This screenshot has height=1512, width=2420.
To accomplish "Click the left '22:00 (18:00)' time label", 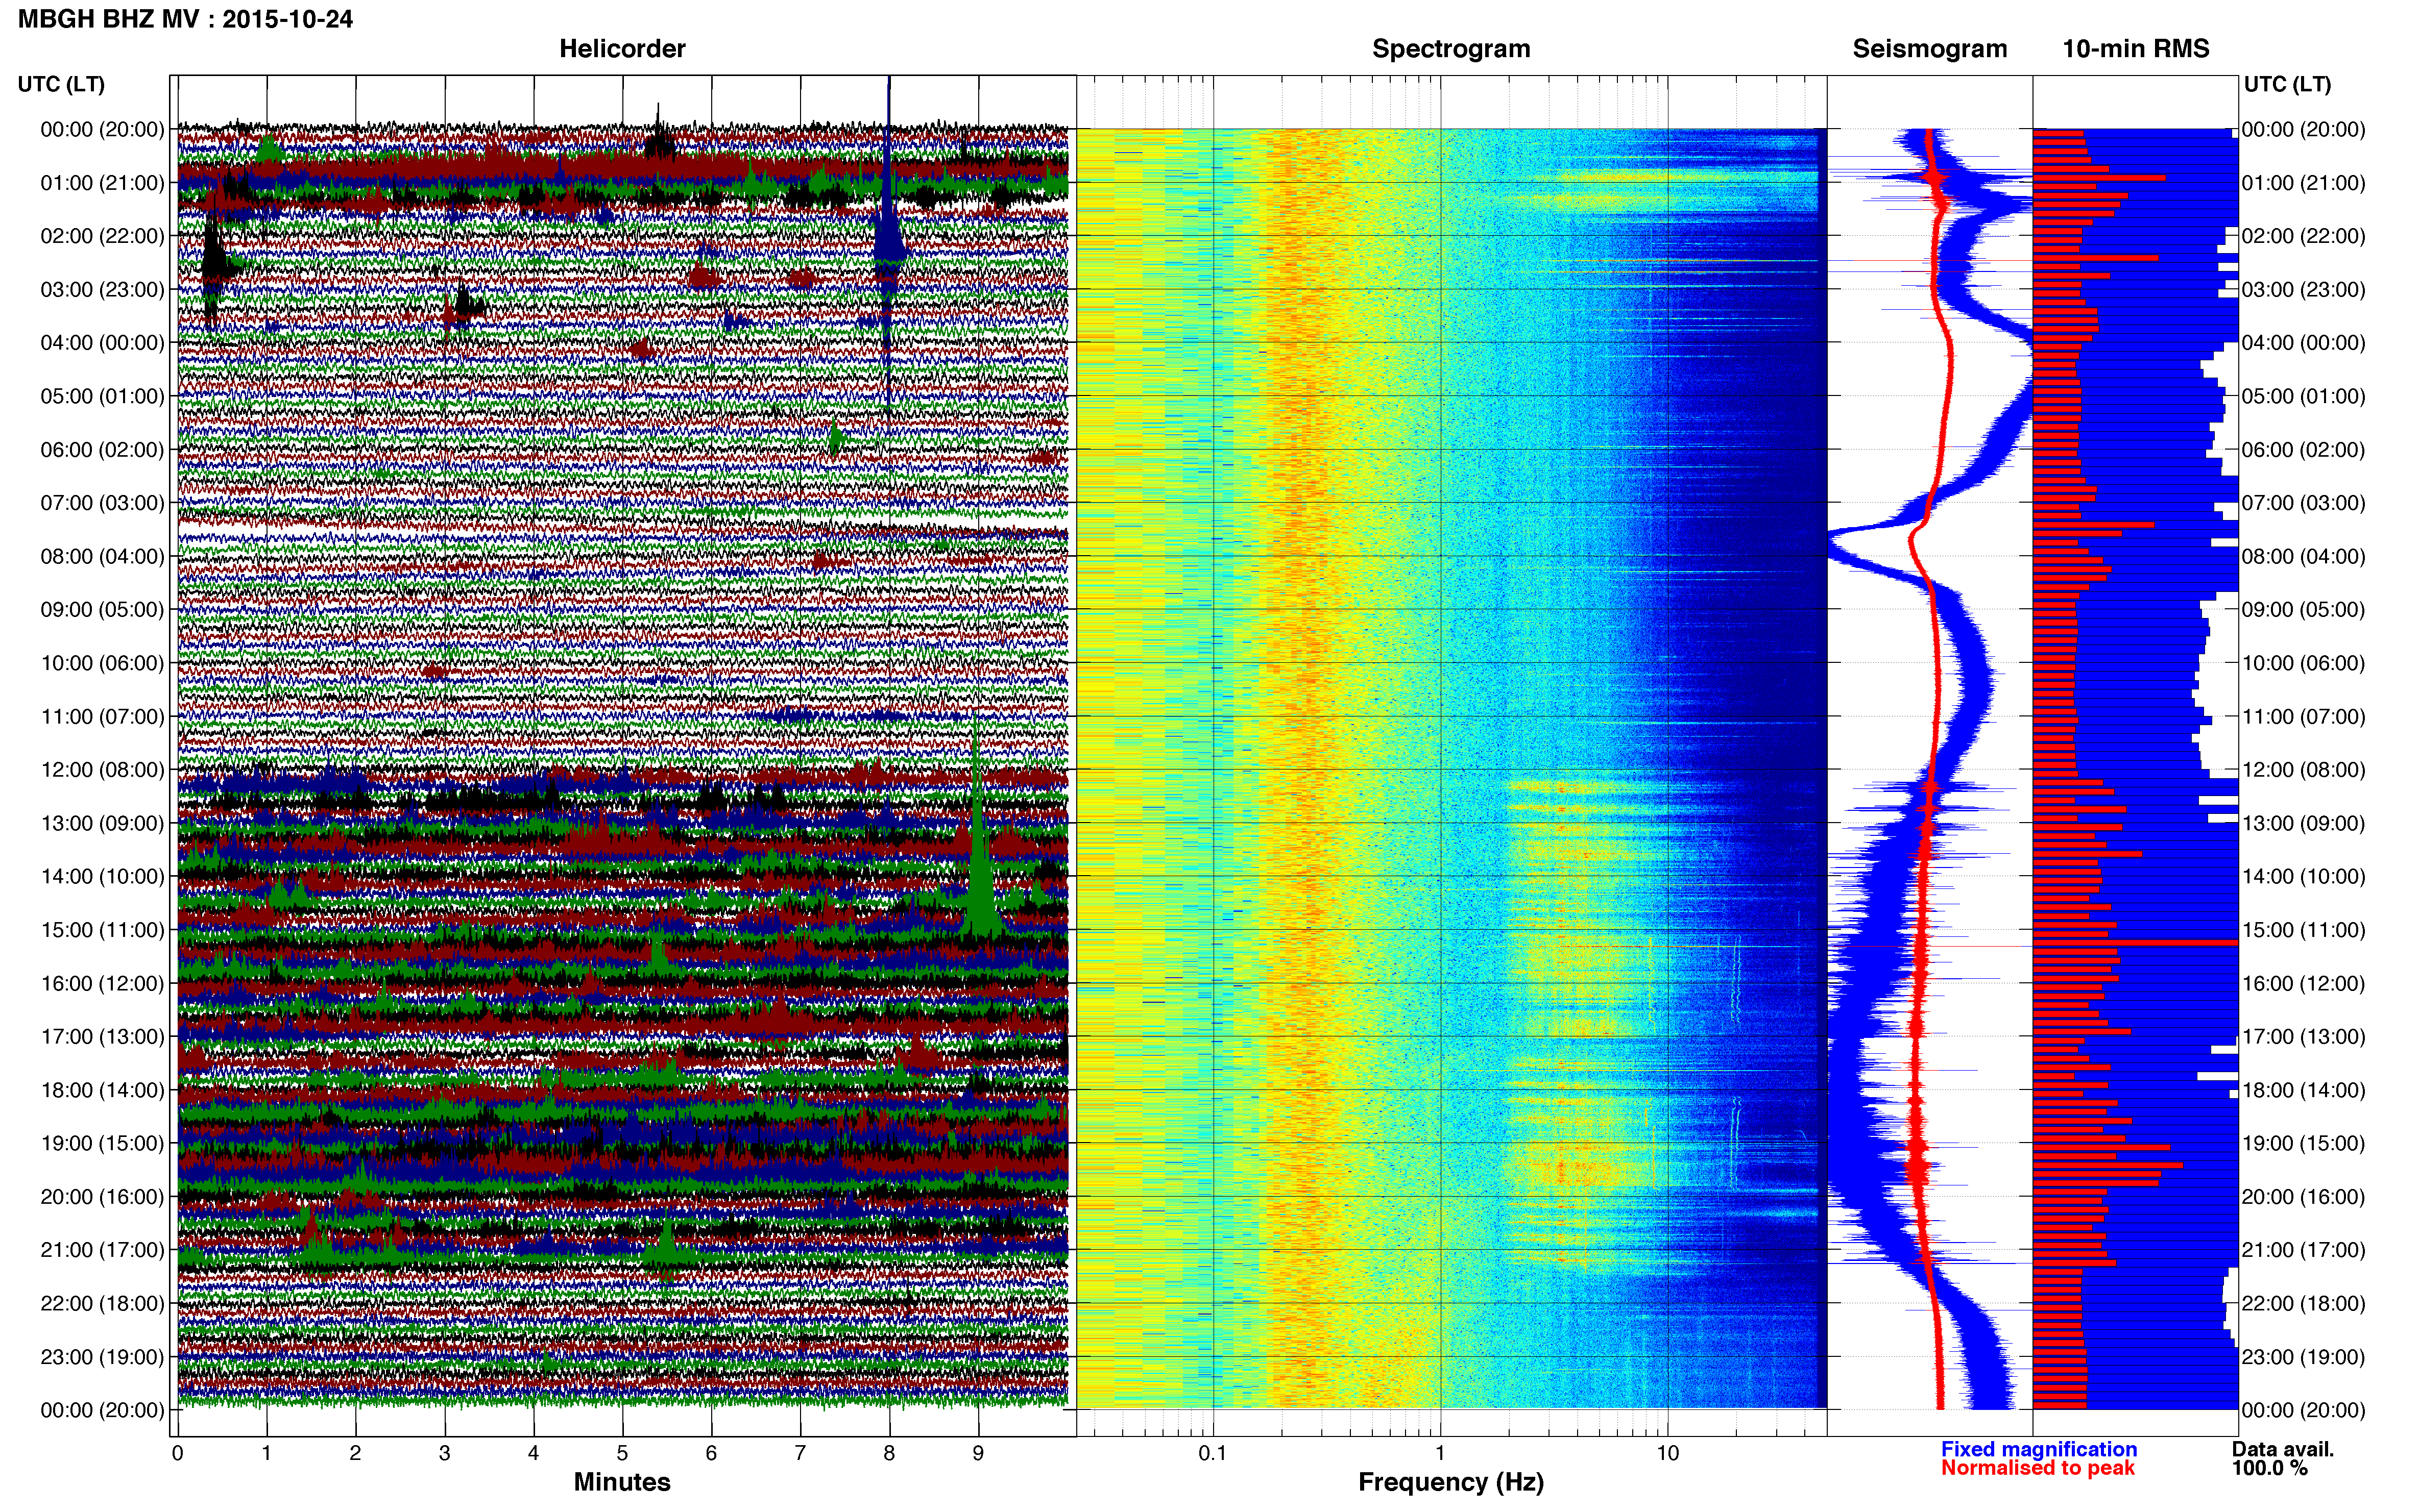I will click(x=102, y=1304).
